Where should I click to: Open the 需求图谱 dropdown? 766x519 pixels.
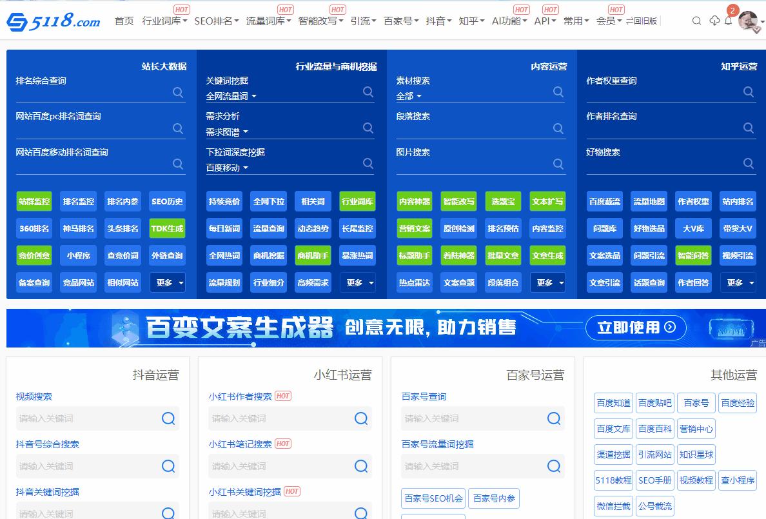coord(227,132)
